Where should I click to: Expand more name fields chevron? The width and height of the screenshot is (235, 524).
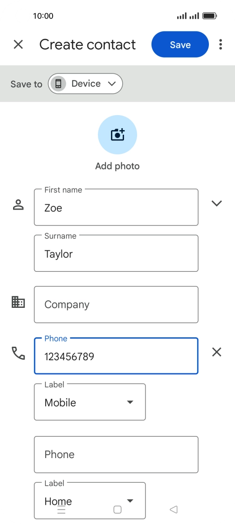[217, 203]
